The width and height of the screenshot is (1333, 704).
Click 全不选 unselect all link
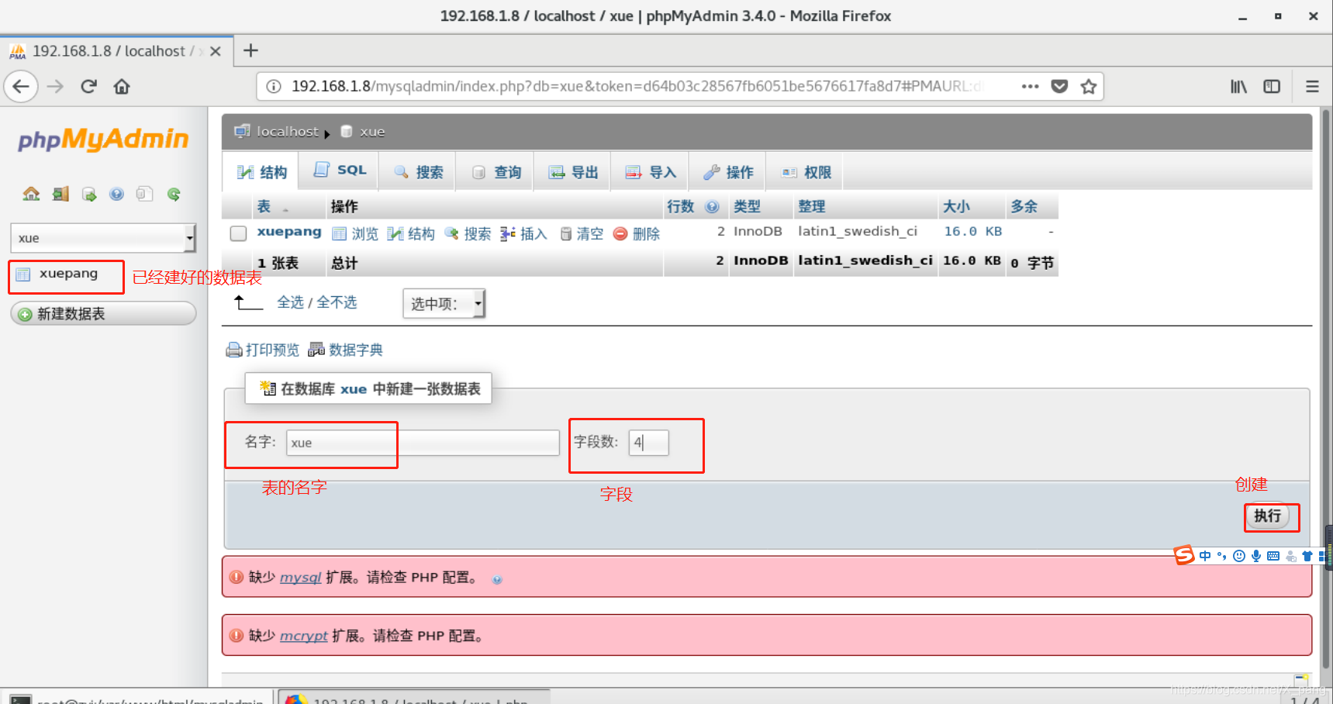pos(337,302)
